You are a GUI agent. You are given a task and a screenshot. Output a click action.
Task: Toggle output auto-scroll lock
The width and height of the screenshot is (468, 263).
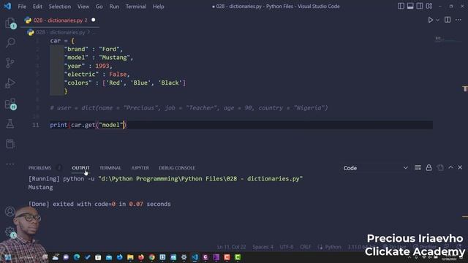(x=429, y=167)
